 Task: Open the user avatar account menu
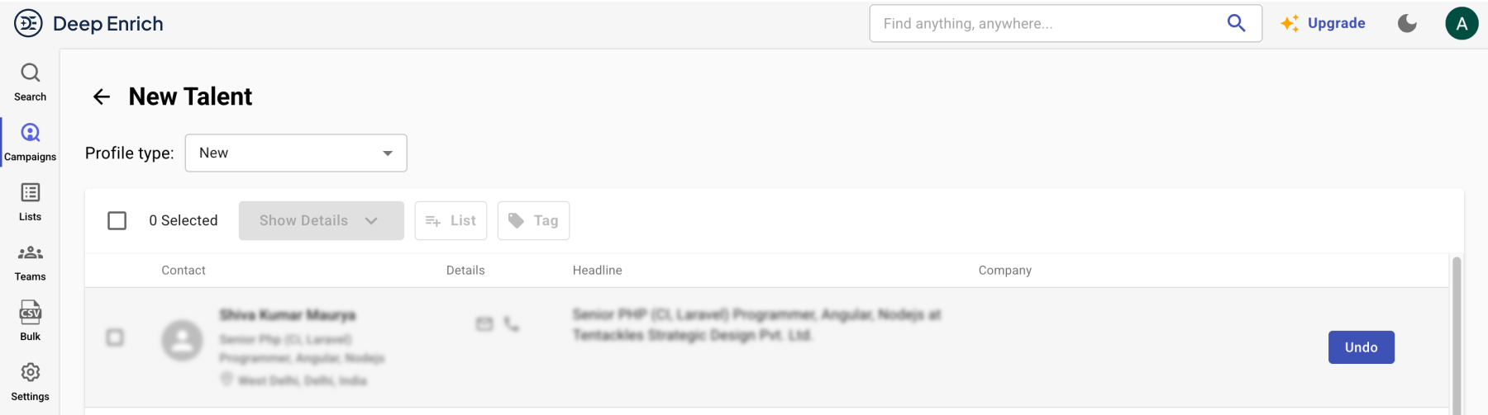pyautogui.click(x=1461, y=23)
